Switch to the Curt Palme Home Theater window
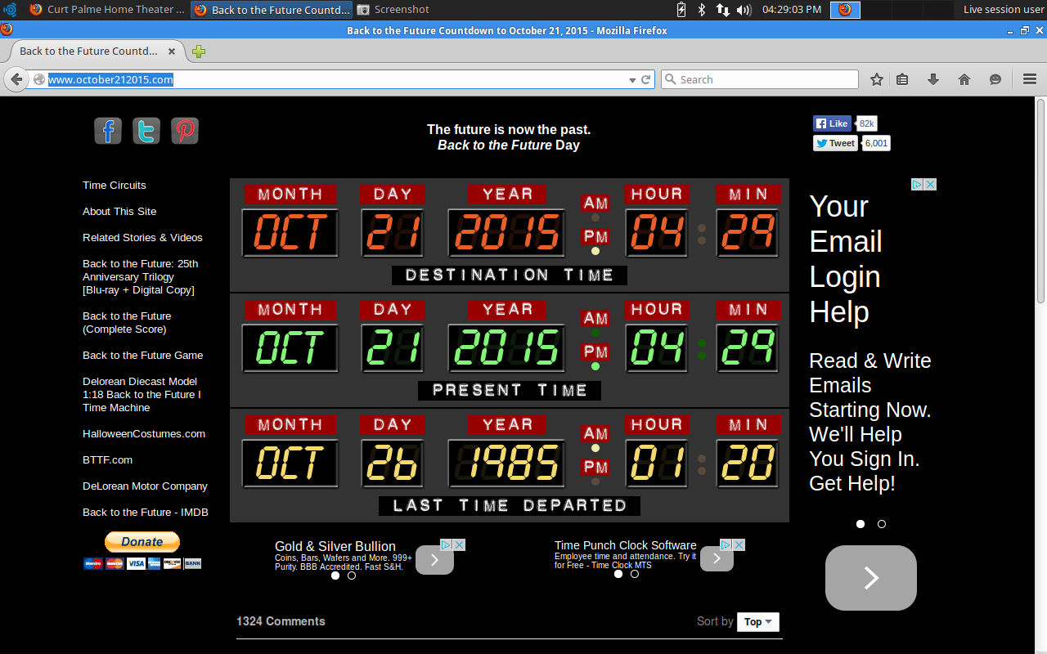Image resolution: width=1047 pixels, height=654 pixels. 108,10
